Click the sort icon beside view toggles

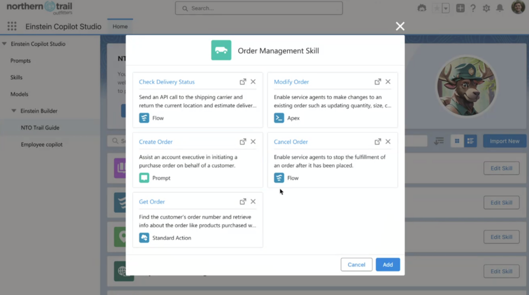click(439, 141)
